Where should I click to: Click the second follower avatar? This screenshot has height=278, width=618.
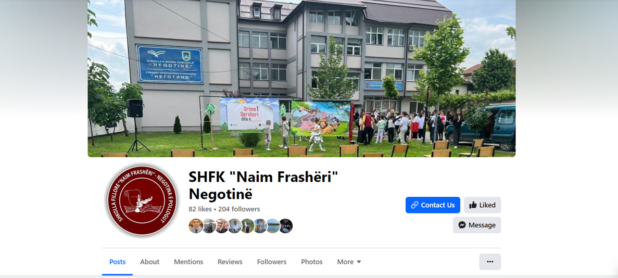209,226
